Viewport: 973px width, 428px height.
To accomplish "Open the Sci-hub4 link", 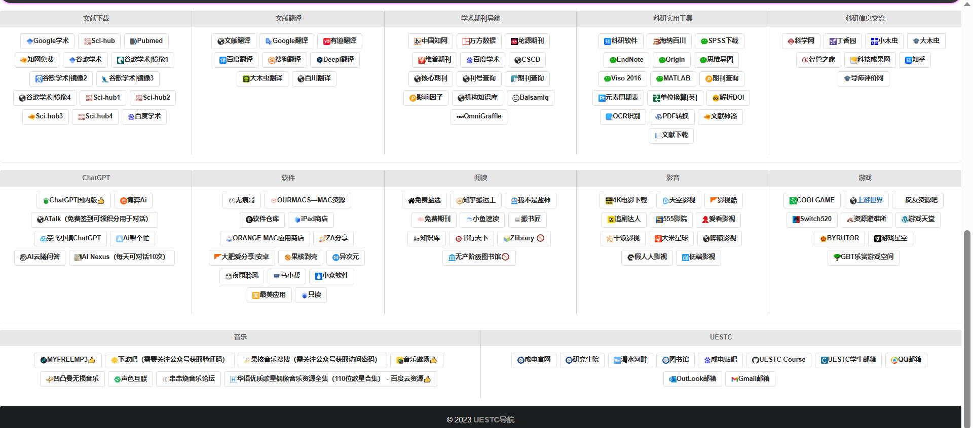I will tap(95, 116).
